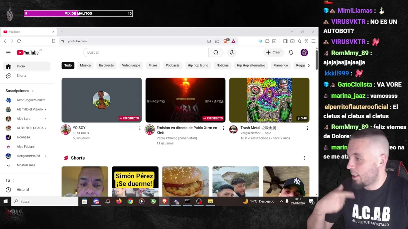Open Alba Lara subscription channel
Image resolution: width=408 pixels, height=229 pixels.
point(27,119)
